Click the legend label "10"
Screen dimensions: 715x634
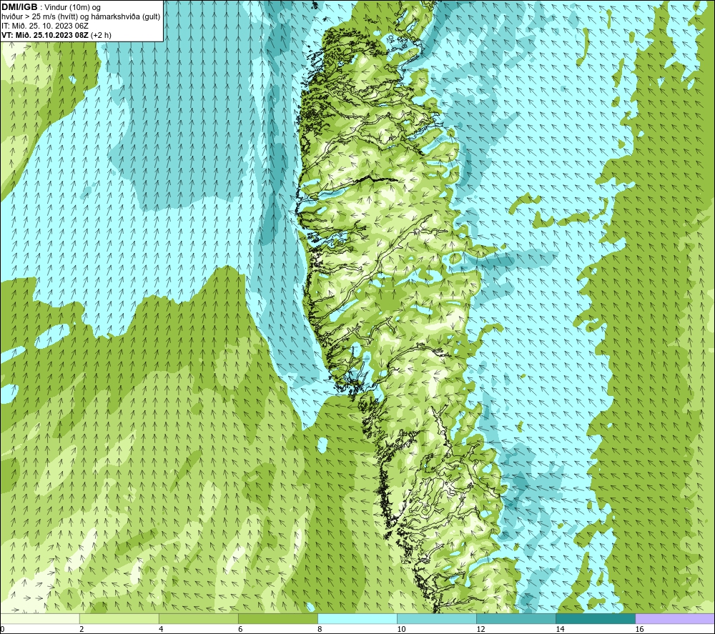[x=401, y=629]
